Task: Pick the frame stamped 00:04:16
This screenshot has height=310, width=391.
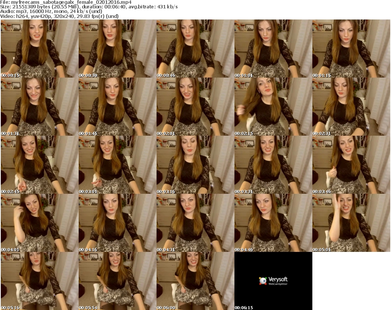Action: click(118, 222)
